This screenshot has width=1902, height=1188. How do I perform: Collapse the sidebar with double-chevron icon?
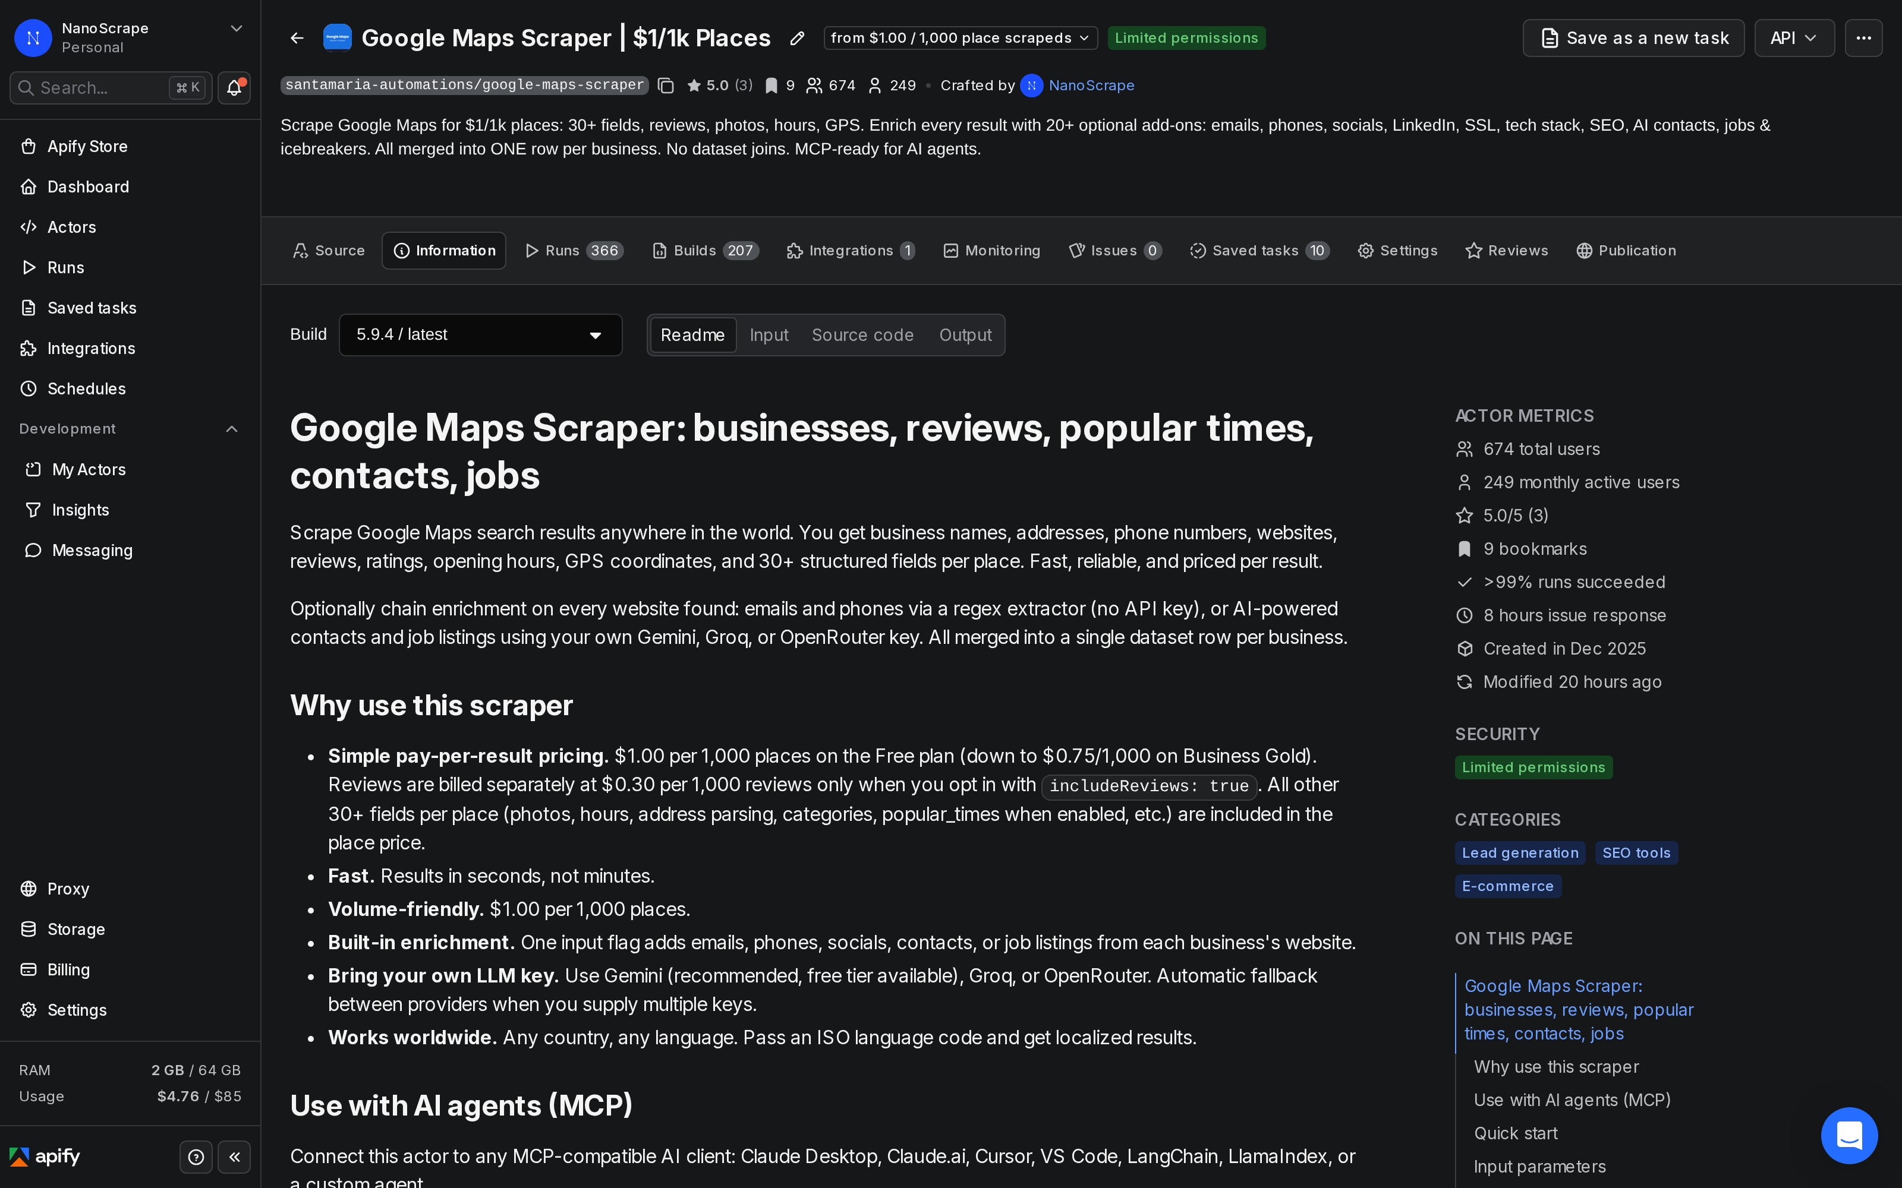coord(234,1157)
